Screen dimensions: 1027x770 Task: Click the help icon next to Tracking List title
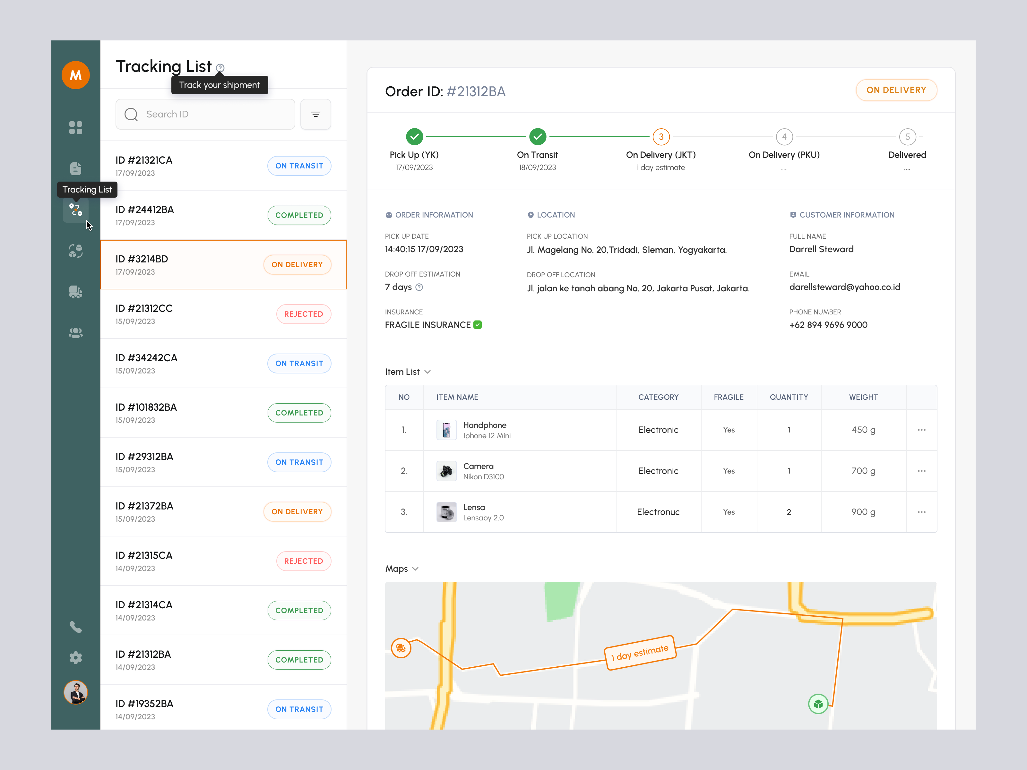pyautogui.click(x=220, y=68)
